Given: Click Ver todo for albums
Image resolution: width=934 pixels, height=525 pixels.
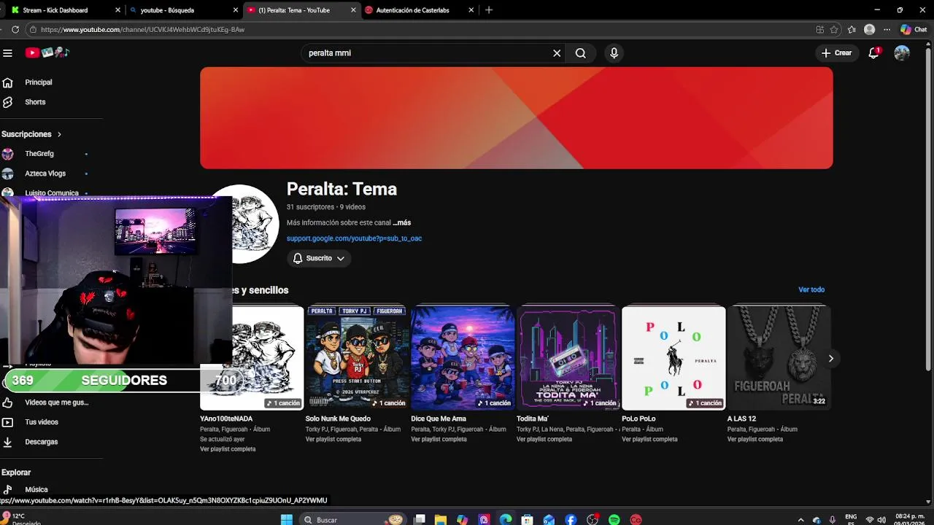Looking at the screenshot, I should coord(811,289).
